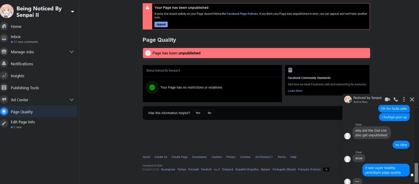Click the Ad Center megaphone icon

click(4, 100)
